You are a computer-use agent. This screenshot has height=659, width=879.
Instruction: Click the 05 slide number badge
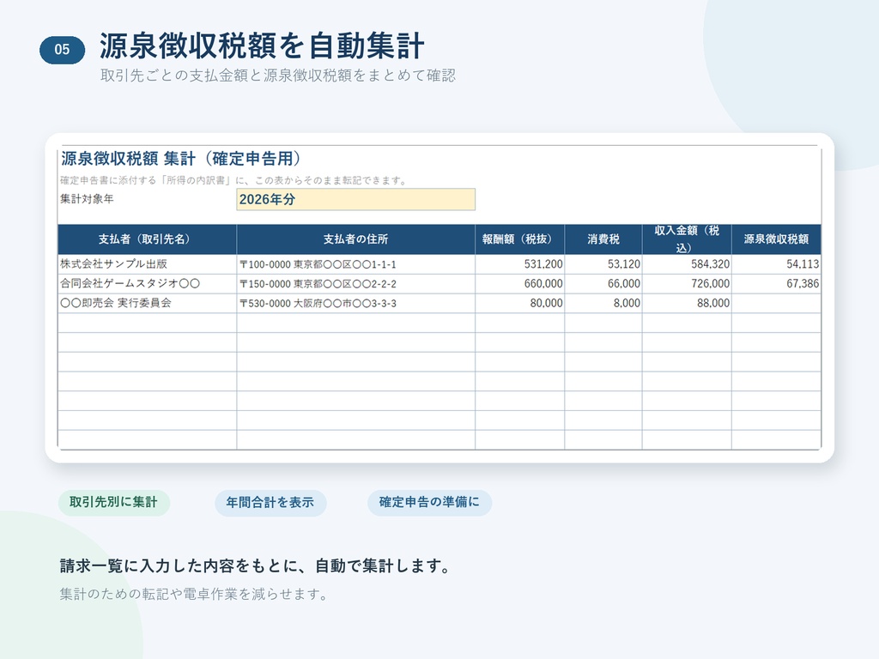click(x=62, y=50)
